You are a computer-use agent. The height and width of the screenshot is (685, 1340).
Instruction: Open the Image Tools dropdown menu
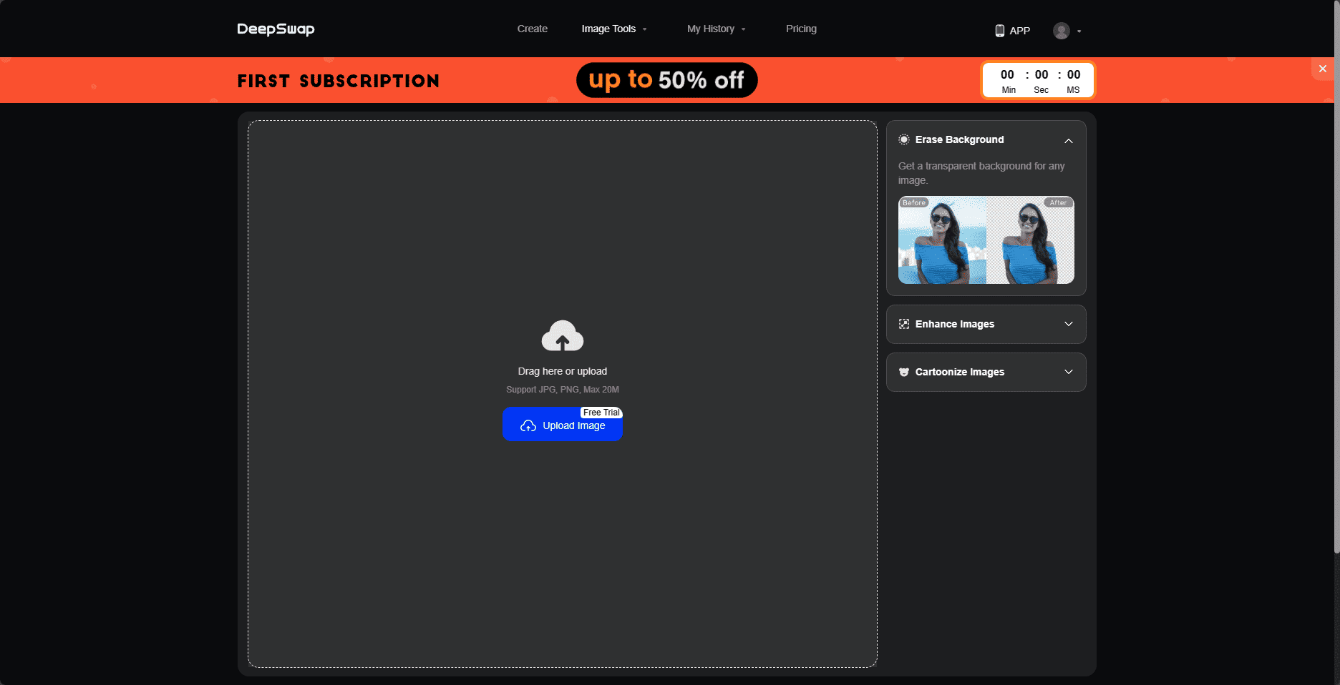click(x=614, y=29)
